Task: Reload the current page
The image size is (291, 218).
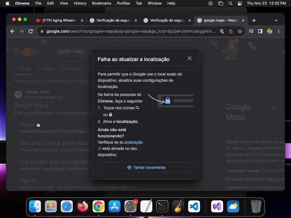Action: coord(31,31)
